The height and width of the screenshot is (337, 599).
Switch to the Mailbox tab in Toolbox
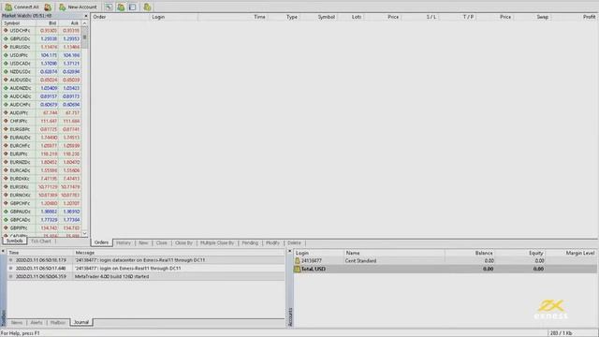(x=58, y=323)
